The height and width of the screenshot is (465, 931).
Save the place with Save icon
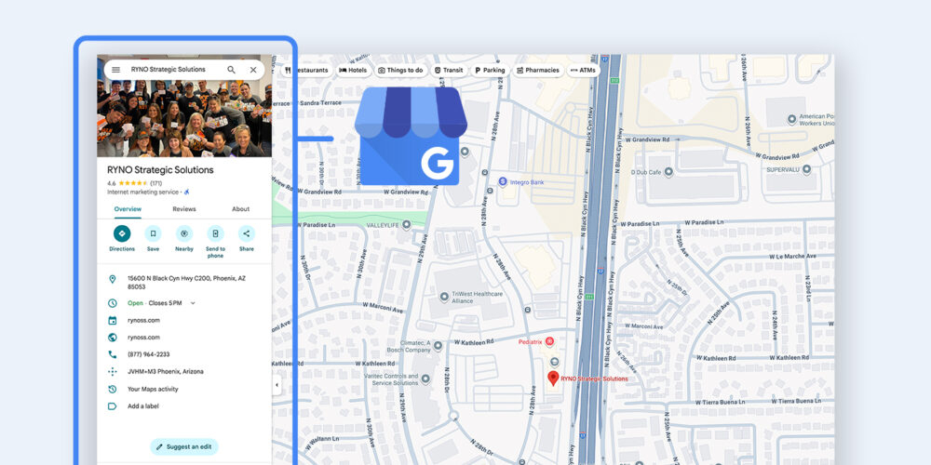click(x=153, y=233)
